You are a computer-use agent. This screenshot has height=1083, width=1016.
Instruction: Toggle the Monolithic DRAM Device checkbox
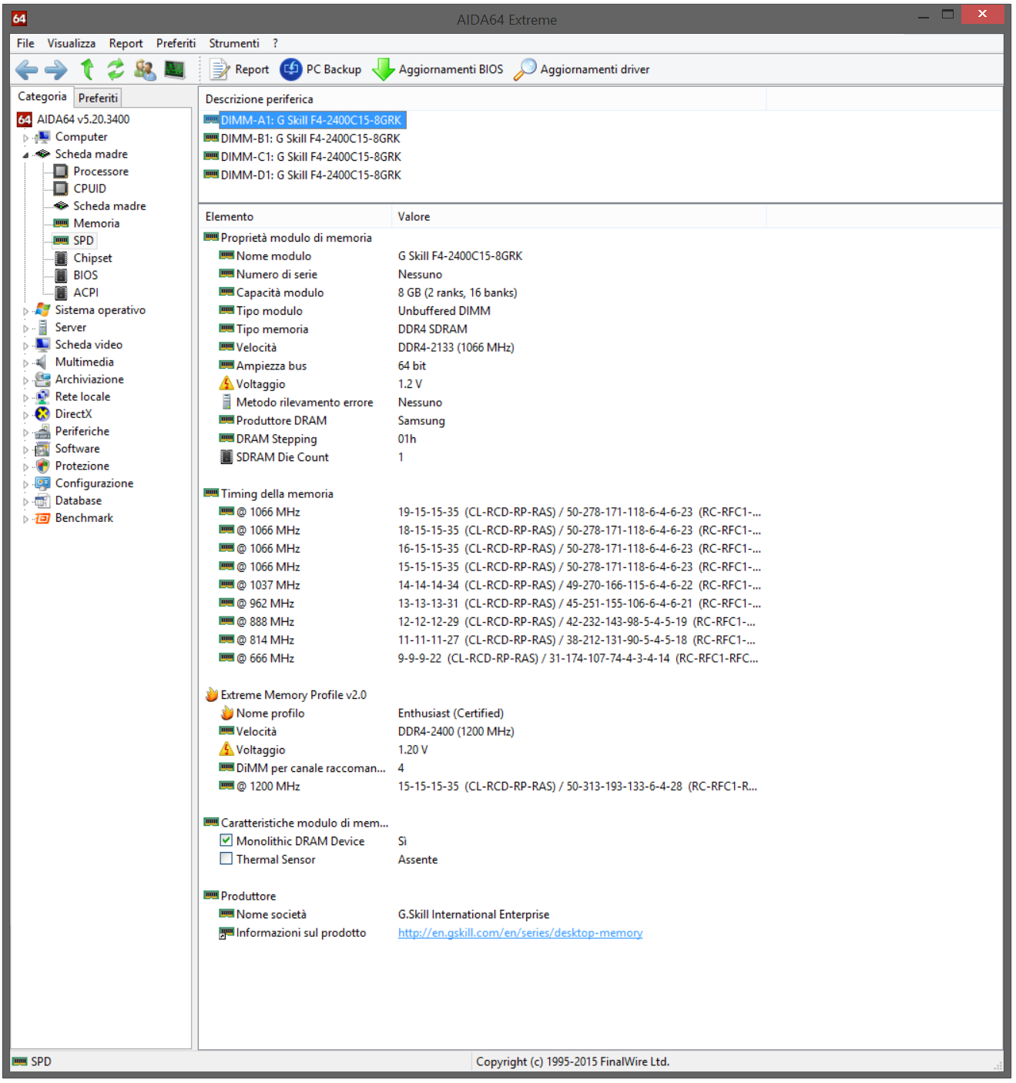pos(226,841)
